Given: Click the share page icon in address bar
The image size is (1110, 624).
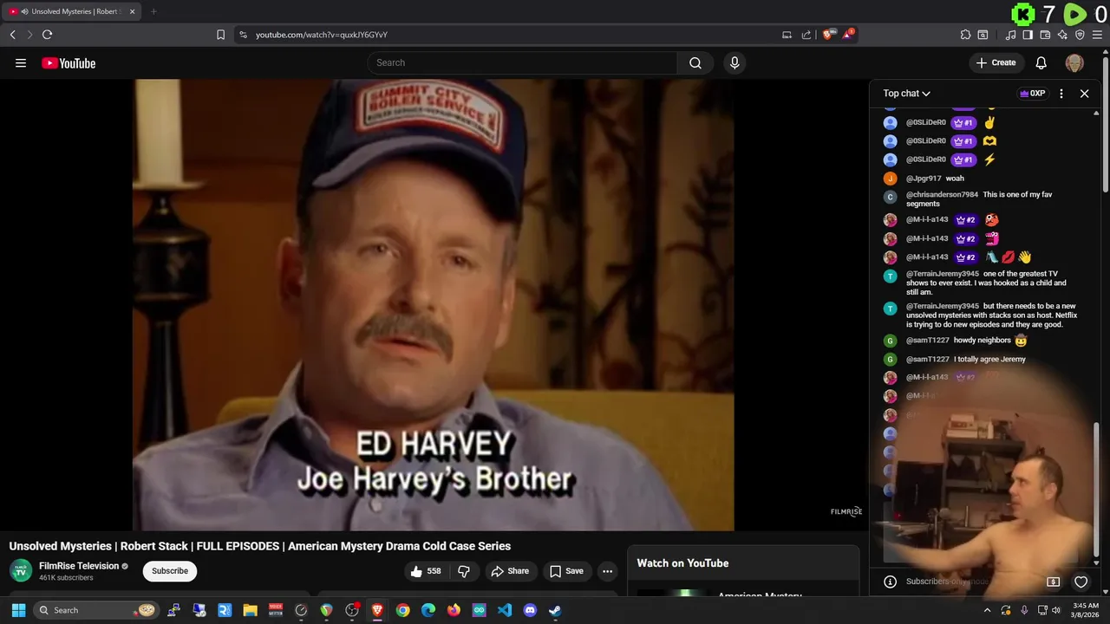Looking at the screenshot, I should pos(806,35).
